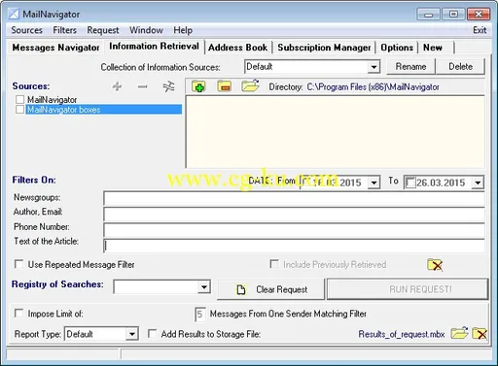Click the MailNavigator envelope title bar icon
The width and height of the screenshot is (498, 366).
pyautogui.click(x=14, y=14)
